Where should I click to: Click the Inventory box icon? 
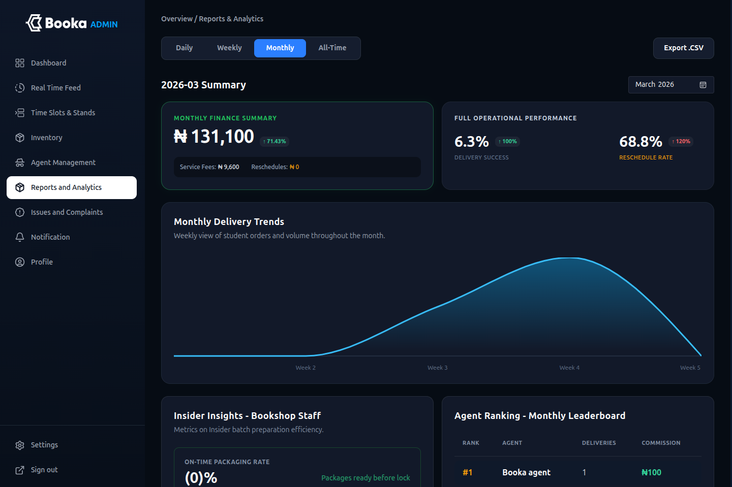point(20,138)
